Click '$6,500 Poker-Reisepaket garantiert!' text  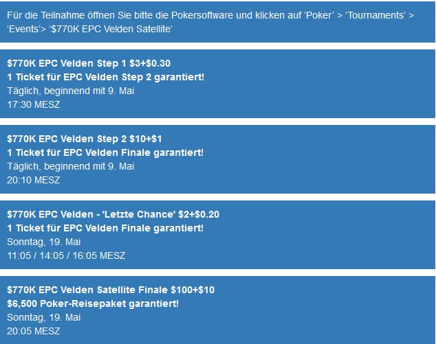point(93,303)
